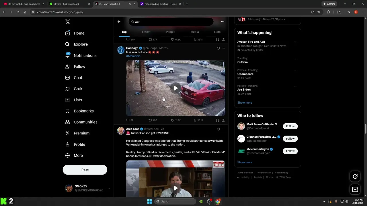Open search options three-dot menu

coord(222,21)
